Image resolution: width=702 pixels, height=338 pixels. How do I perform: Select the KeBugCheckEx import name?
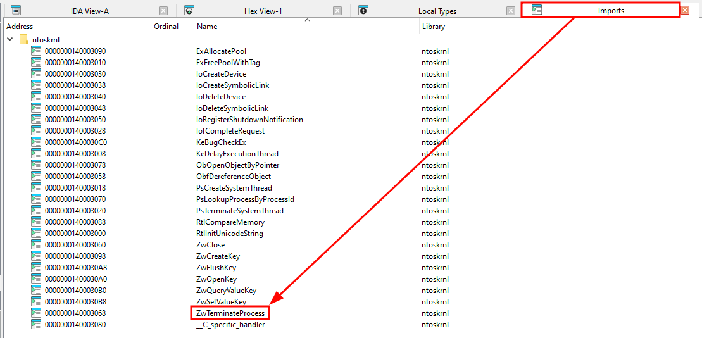[x=221, y=142]
